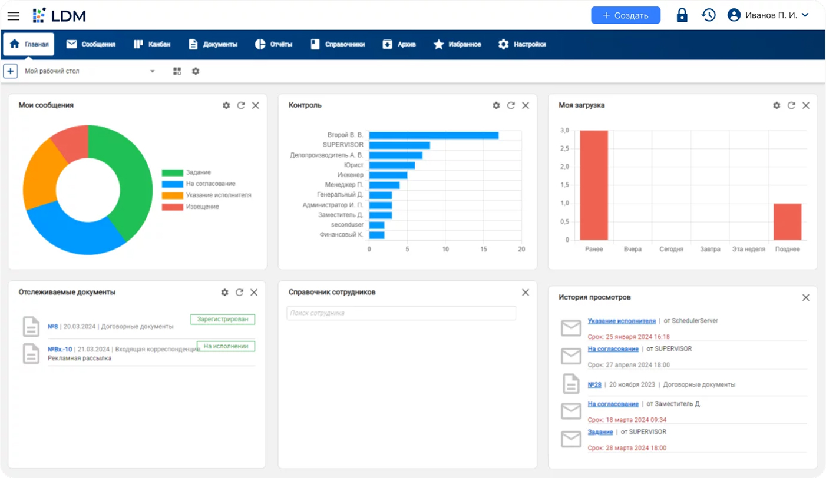Refresh the Контроль widget
This screenshot has width=826, height=478.
511,105
